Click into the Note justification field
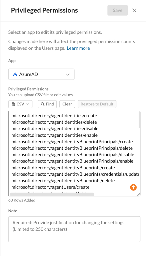The image size is (146, 256). (x=74, y=229)
